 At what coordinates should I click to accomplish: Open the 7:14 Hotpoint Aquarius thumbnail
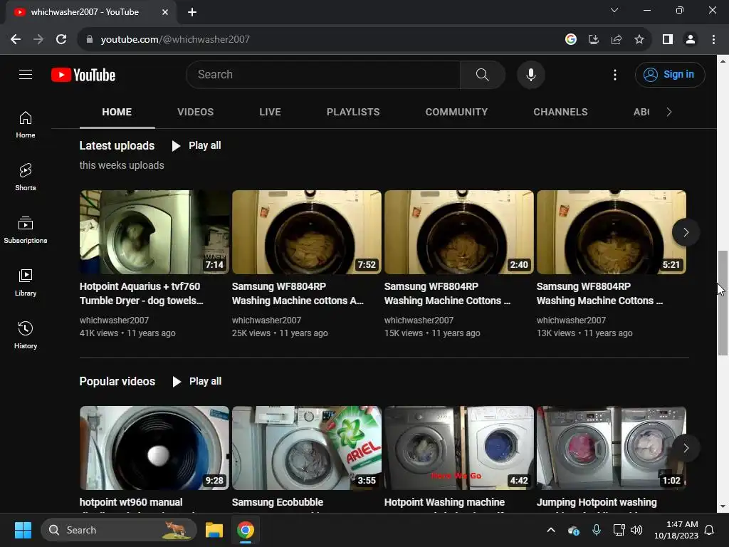(x=154, y=232)
